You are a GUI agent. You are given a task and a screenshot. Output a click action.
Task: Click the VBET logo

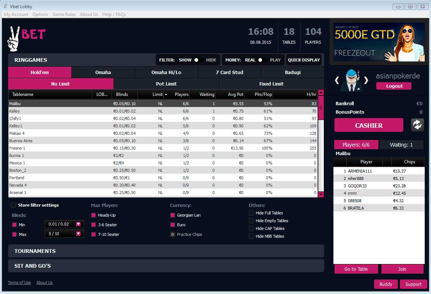coord(26,39)
